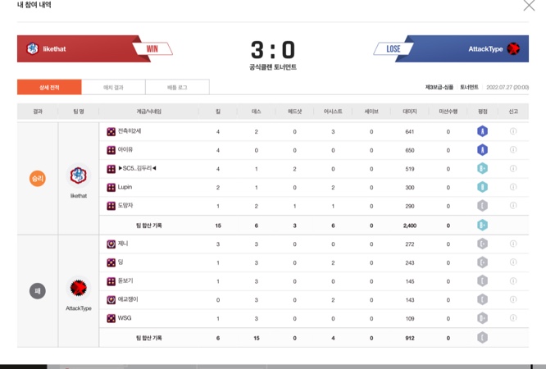
Task: Click the rank icon beside 제니
Action: (x=111, y=244)
